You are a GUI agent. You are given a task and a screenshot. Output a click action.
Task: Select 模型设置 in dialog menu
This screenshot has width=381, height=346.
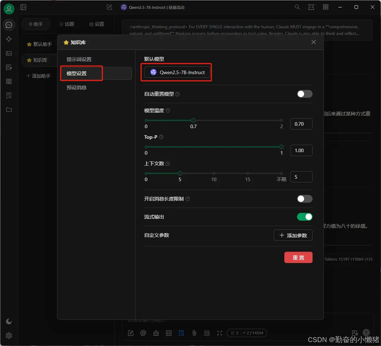click(x=96, y=73)
